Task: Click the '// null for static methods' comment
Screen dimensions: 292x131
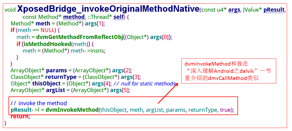Action: tap(144, 84)
